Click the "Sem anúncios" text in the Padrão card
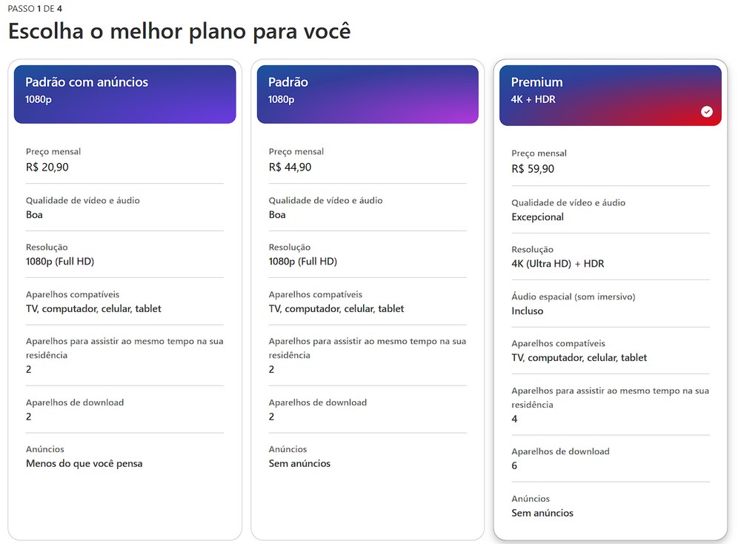The height and width of the screenshot is (544, 741). 299,464
